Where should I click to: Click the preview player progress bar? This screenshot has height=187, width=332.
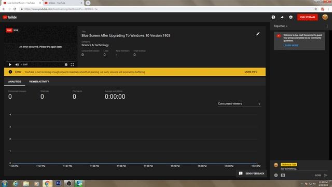40,61
